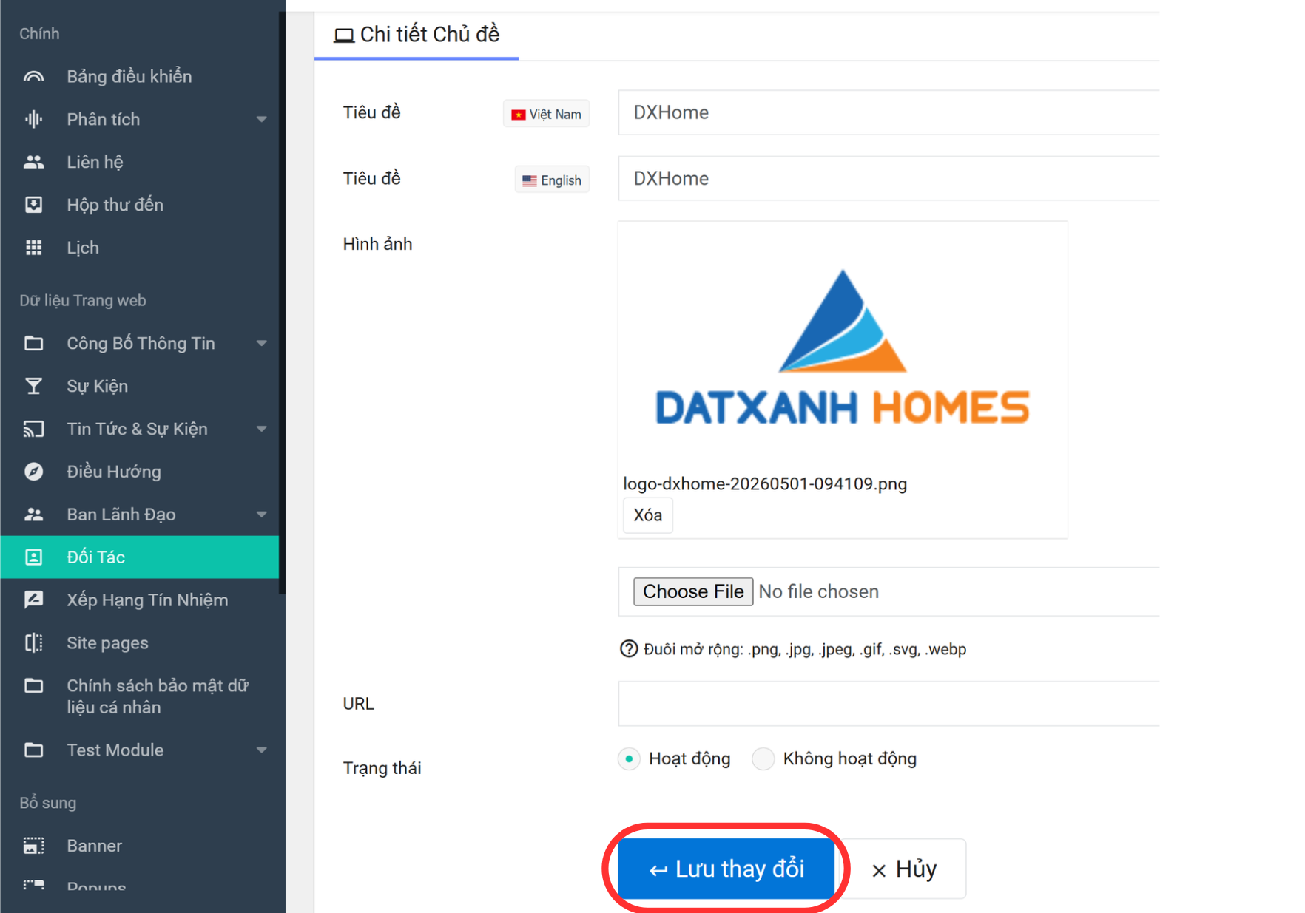Open Bảng điều khiển in the sidebar

(x=140, y=77)
